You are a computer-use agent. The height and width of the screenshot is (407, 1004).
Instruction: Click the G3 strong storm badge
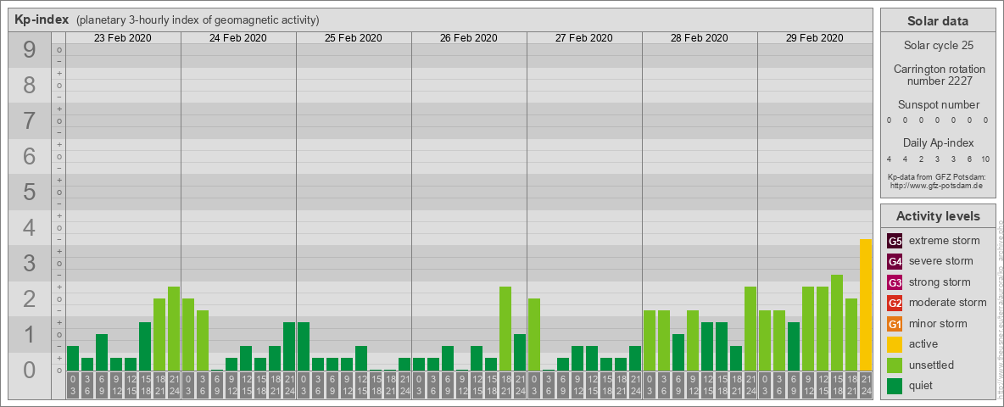895,282
